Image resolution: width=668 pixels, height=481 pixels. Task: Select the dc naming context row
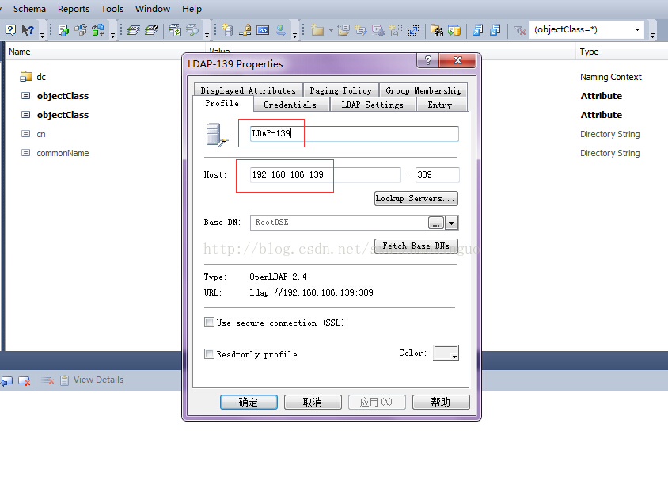(41, 77)
